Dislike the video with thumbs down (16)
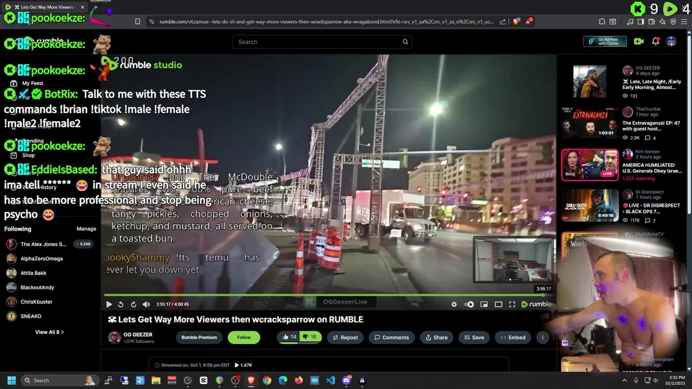The width and height of the screenshot is (692, 389). tap(310, 337)
